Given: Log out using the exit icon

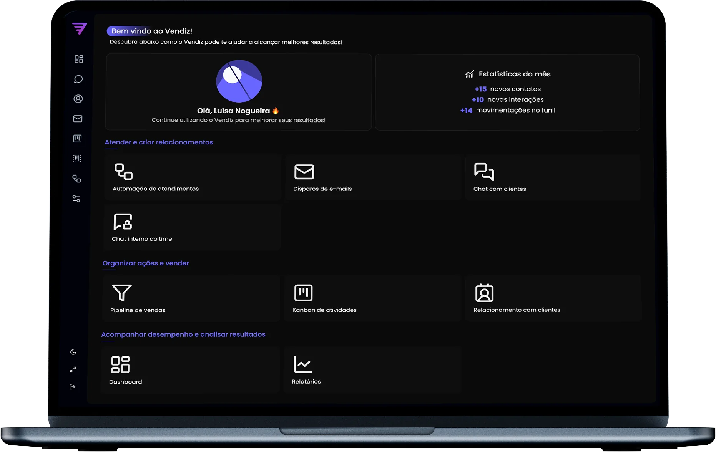Looking at the screenshot, I should (72, 387).
